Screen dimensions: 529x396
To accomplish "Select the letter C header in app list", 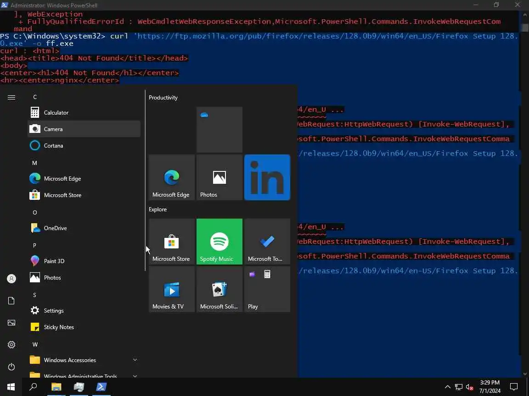I will point(35,97).
